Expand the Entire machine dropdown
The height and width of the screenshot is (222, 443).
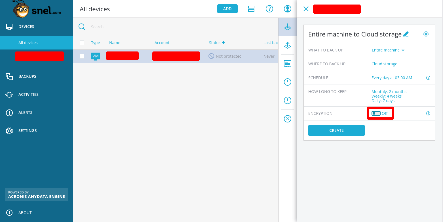point(388,50)
